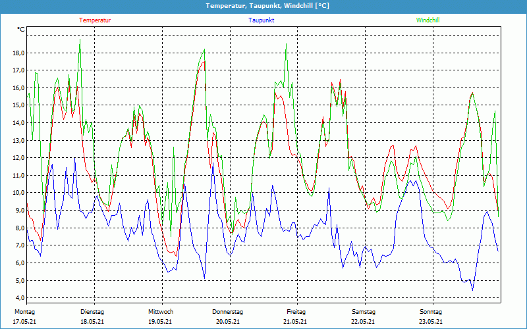Image resolution: width=527 pixels, height=329 pixels.
Task: Click the 4,0 y-axis value
Action: point(20,298)
